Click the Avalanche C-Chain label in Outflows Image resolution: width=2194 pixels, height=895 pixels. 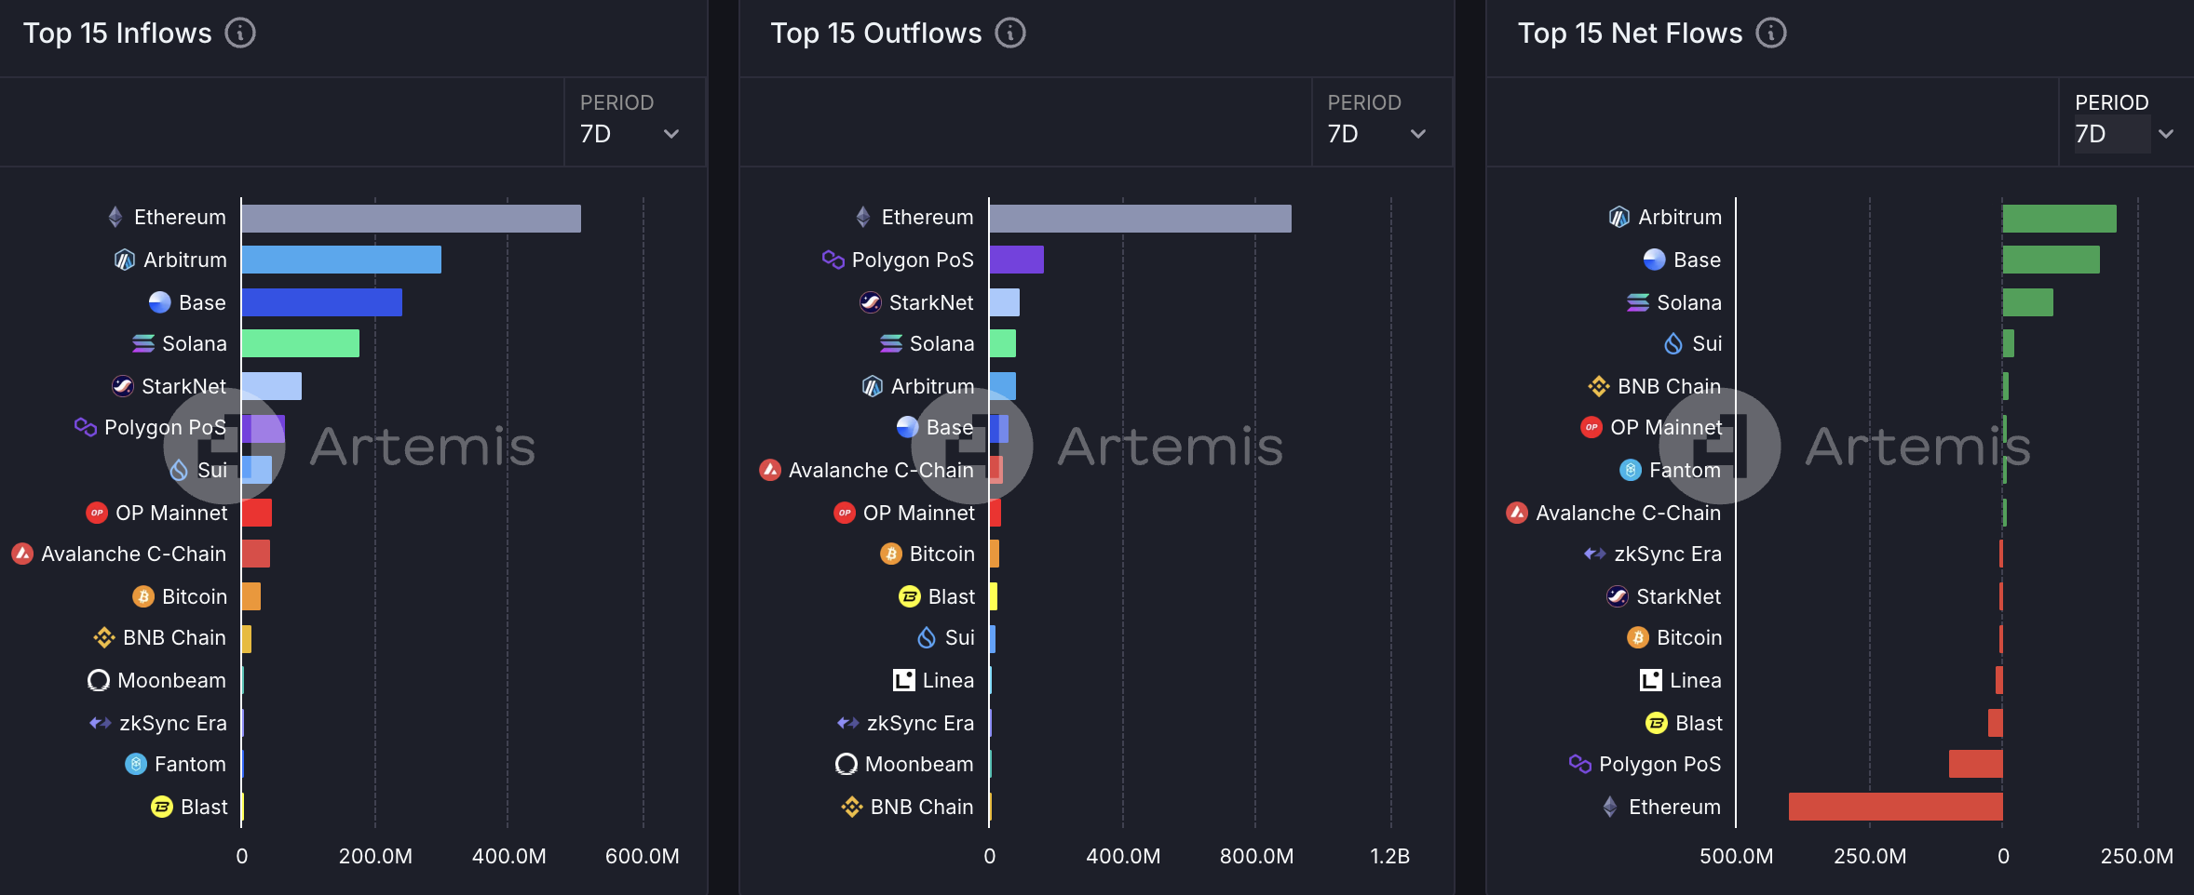(x=881, y=470)
